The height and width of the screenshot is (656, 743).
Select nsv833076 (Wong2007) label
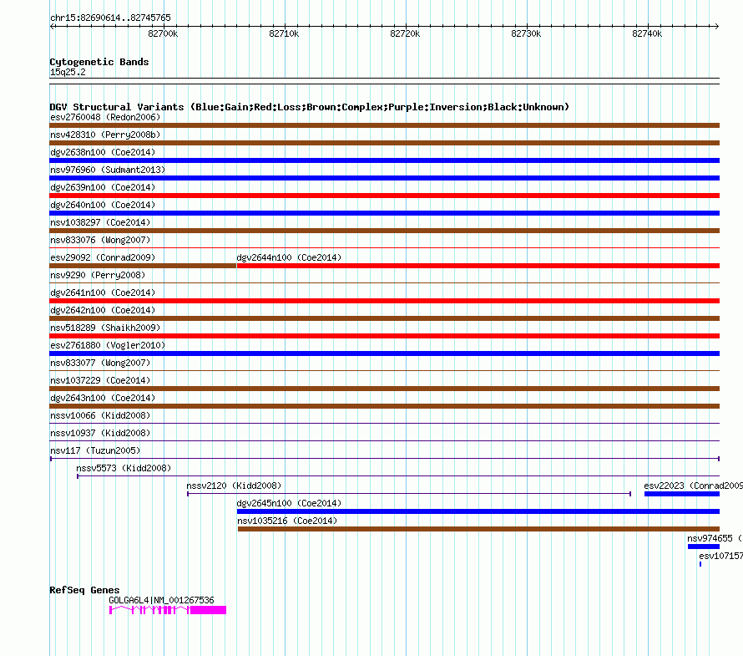[100, 240]
